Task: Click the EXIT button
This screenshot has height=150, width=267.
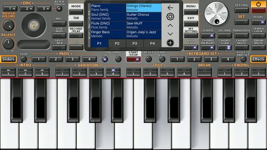Action: pos(191,23)
